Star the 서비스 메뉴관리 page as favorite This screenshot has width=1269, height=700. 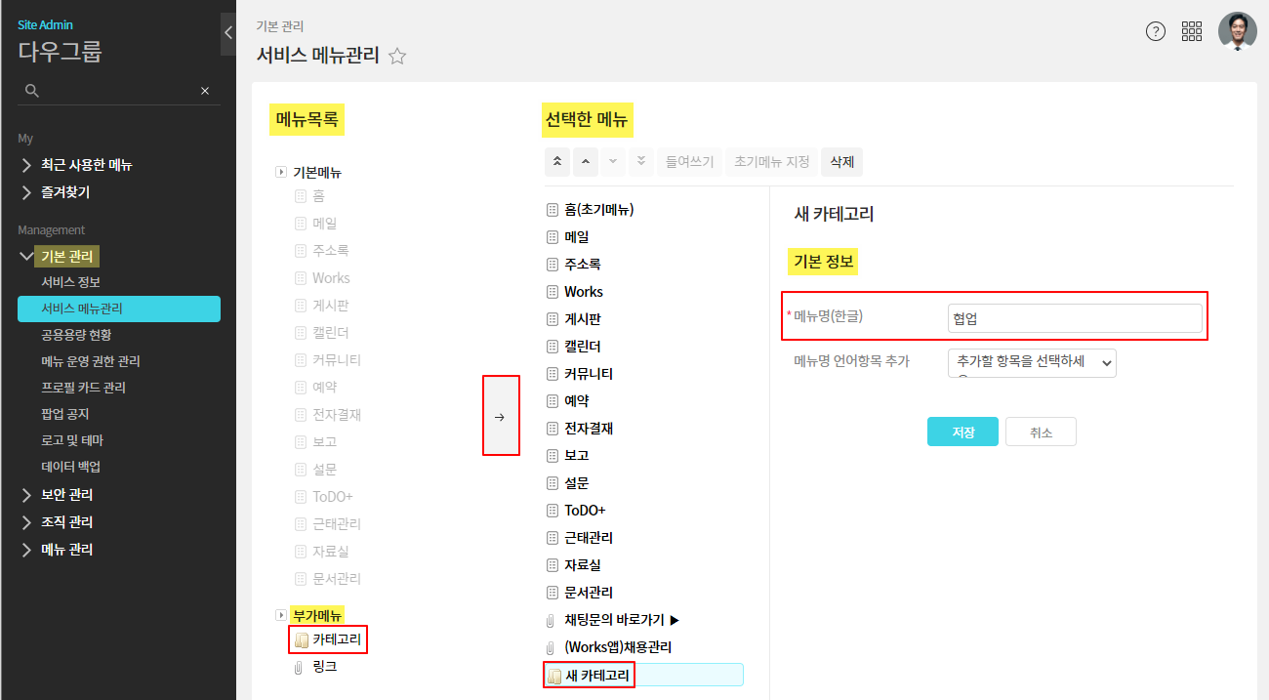pyautogui.click(x=397, y=57)
